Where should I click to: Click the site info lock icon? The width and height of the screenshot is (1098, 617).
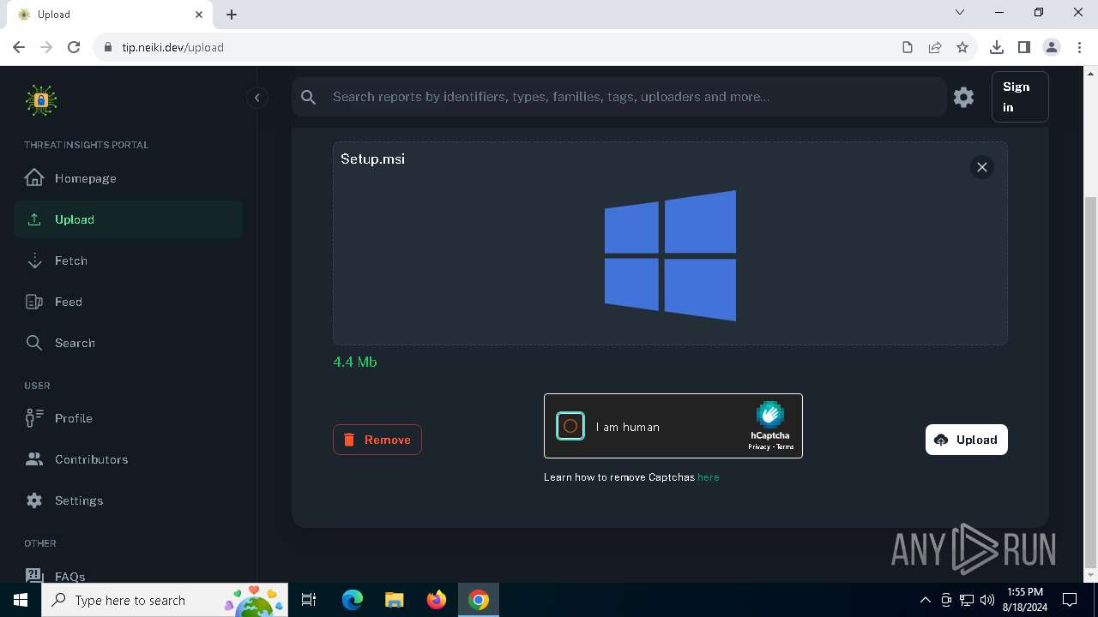click(x=108, y=47)
